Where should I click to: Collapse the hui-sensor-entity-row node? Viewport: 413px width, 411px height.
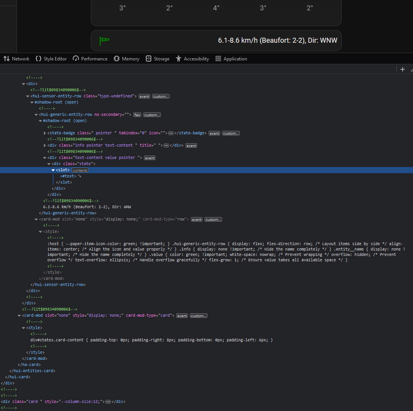(28, 96)
